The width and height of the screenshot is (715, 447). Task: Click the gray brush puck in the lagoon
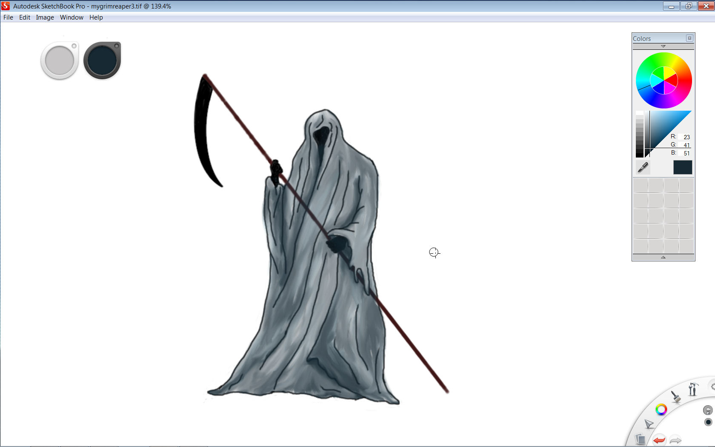click(x=708, y=410)
